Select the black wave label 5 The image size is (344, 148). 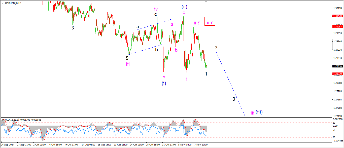click(127, 58)
